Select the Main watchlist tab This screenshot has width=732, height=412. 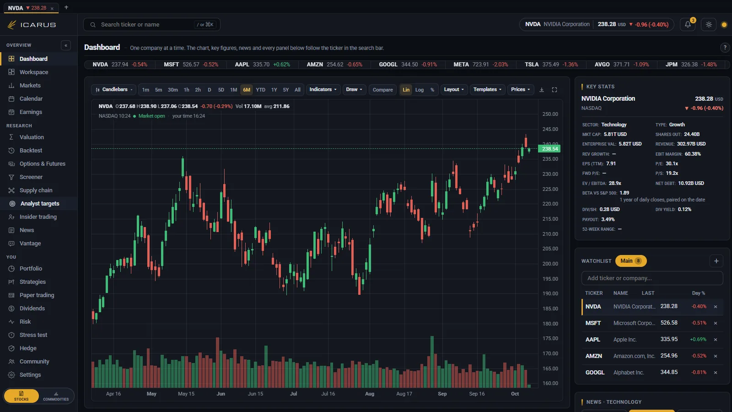(x=631, y=261)
